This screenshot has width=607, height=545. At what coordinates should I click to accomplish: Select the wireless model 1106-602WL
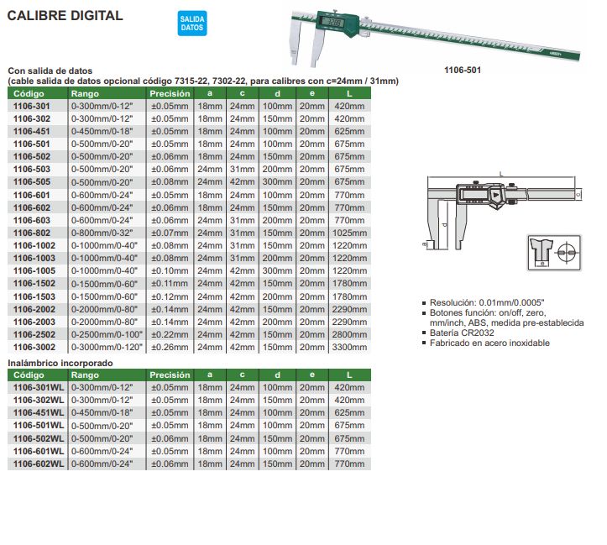tap(37, 464)
